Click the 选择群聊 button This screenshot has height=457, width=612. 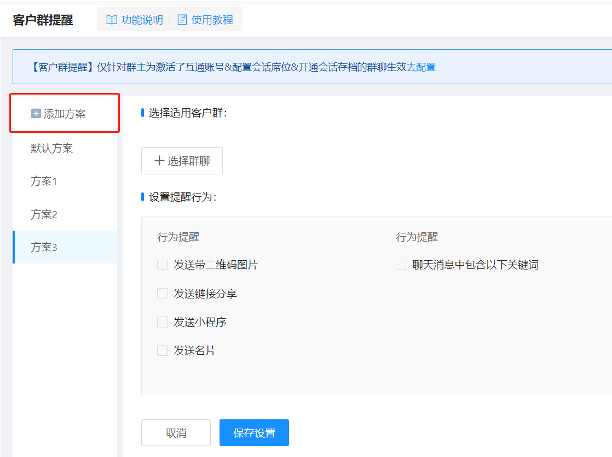[x=182, y=161]
